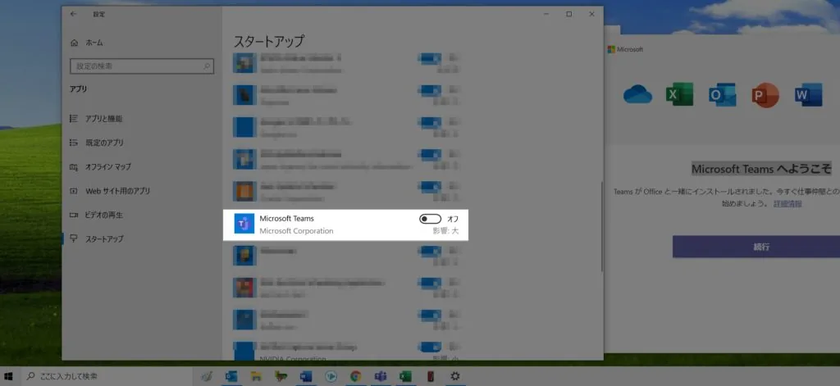This screenshot has height=386, width=840.
Task: Click the "影響: 大" impact label
Action: [x=445, y=231]
